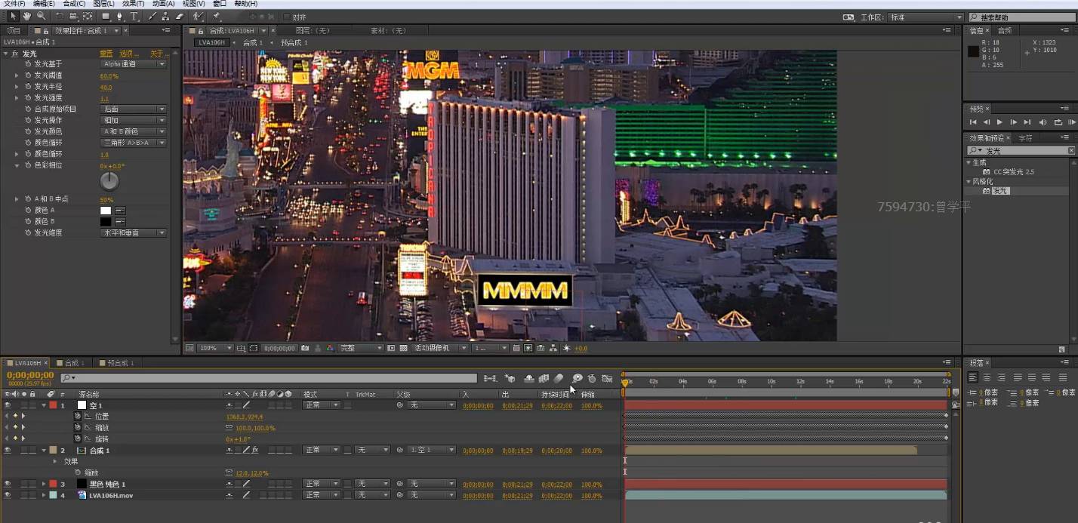Expand the 效果 group under 合成 1

click(54, 461)
